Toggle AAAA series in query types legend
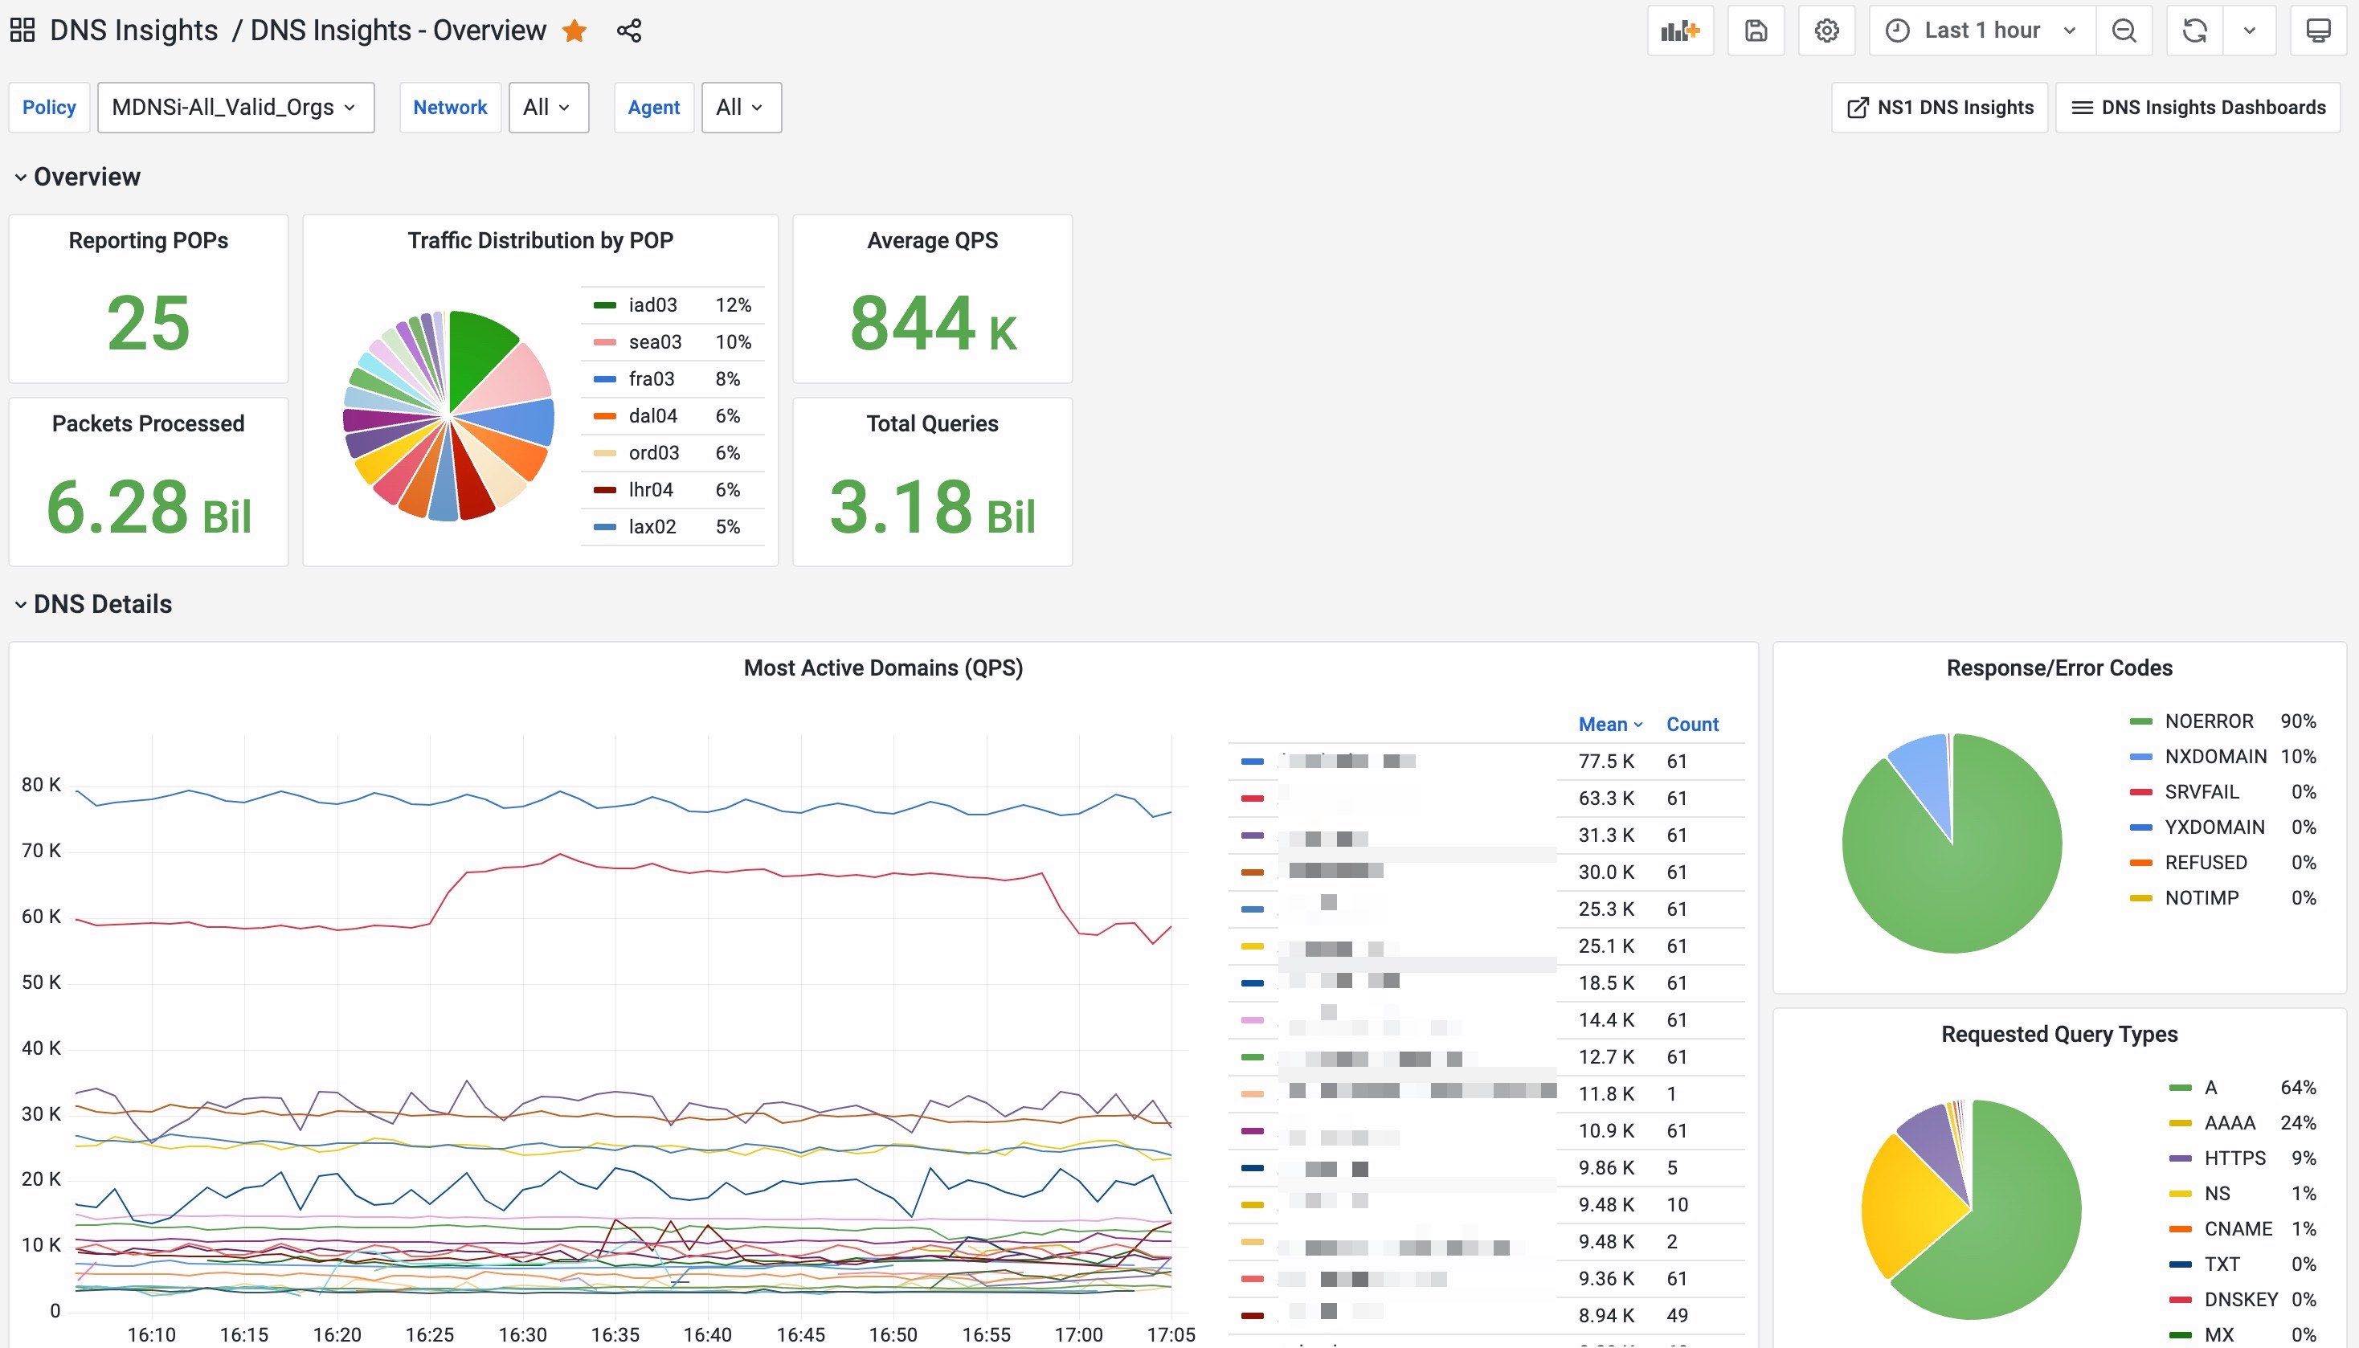This screenshot has height=1348, width=2359. click(x=2229, y=1123)
